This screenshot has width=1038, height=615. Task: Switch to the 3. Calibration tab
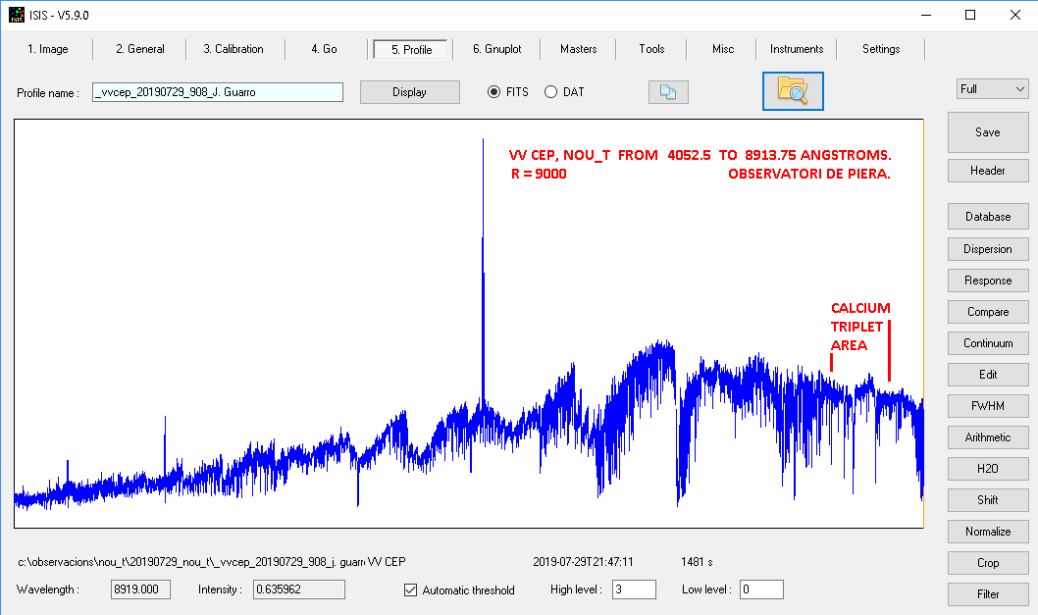pos(234,49)
